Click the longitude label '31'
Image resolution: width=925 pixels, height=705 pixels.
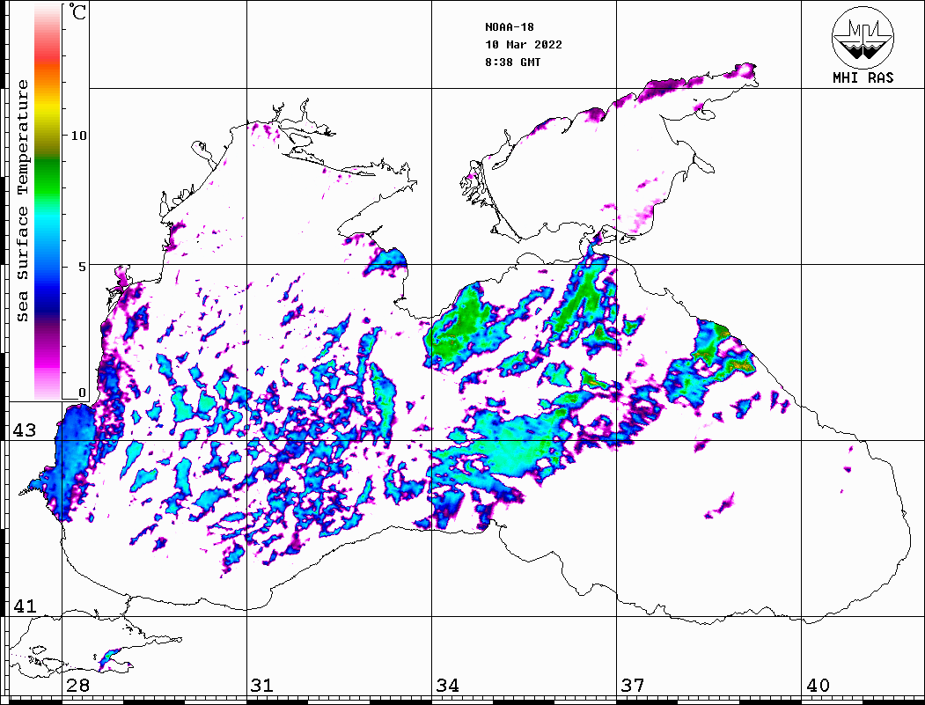click(x=262, y=686)
